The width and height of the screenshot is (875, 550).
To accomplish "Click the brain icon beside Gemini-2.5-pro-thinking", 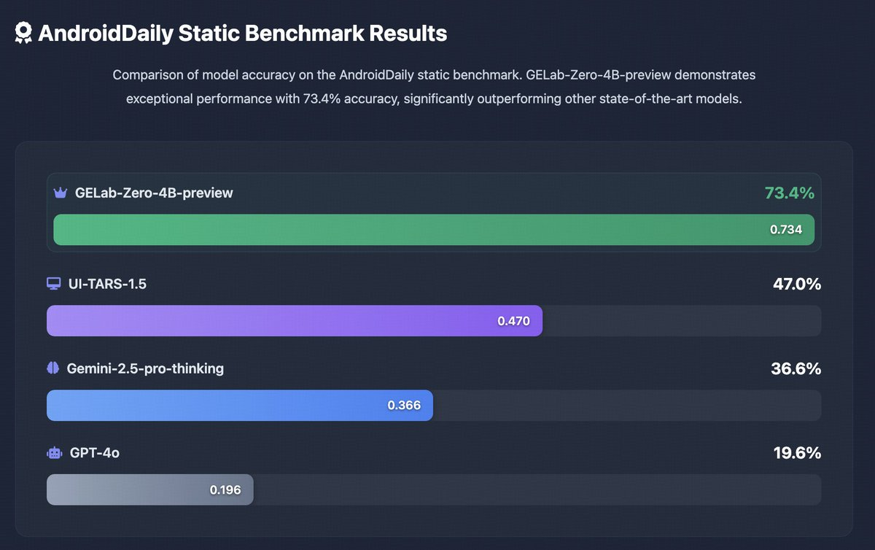I will [x=53, y=368].
